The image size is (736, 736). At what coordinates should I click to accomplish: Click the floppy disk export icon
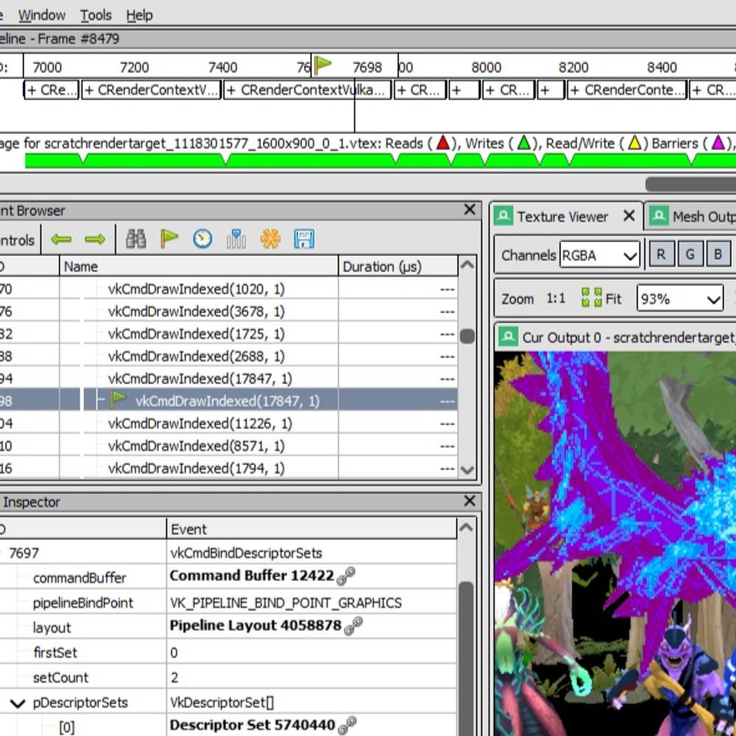[304, 239]
